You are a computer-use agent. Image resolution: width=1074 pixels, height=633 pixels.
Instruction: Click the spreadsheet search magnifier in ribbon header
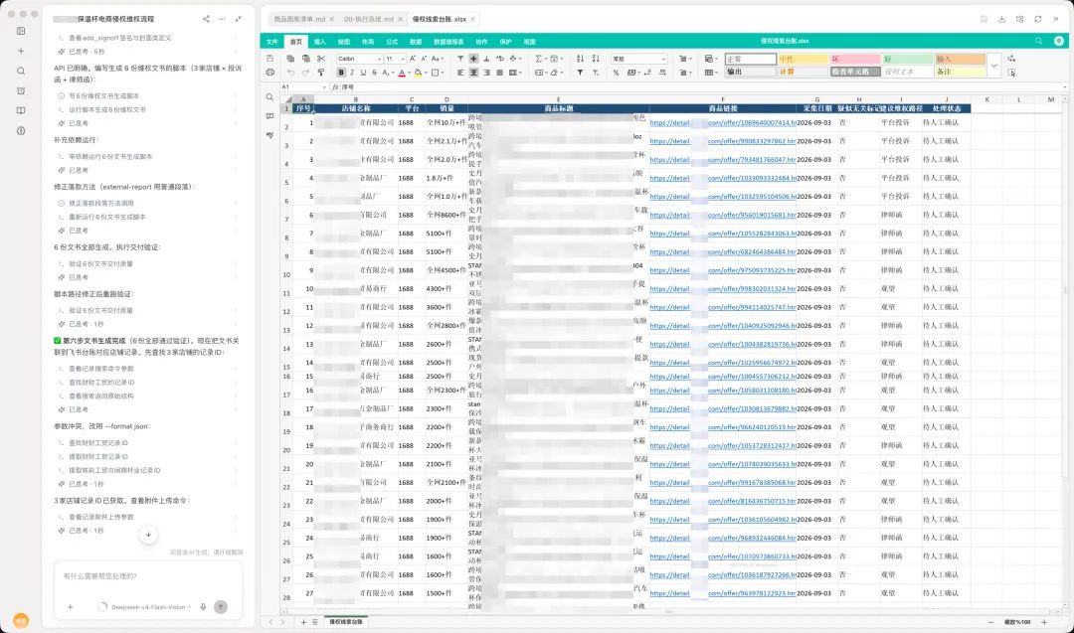1038,41
